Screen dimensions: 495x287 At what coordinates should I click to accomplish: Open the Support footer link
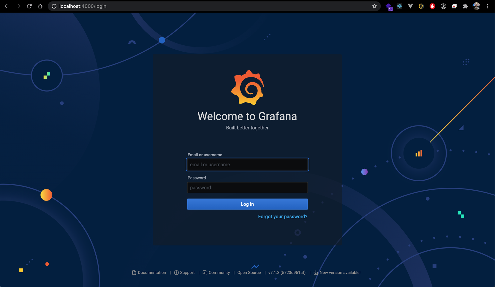pyautogui.click(x=184, y=273)
